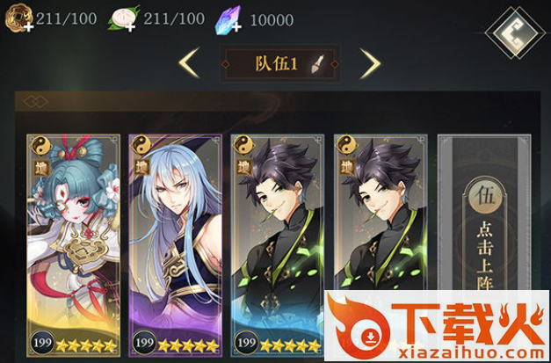Switch to previous team with left arrow
The height and width of the screenshot is (363, 551).
[190, 63]
